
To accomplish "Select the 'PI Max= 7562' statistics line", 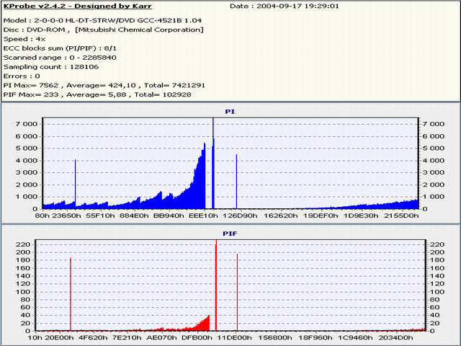I will [x=104, y=85].
